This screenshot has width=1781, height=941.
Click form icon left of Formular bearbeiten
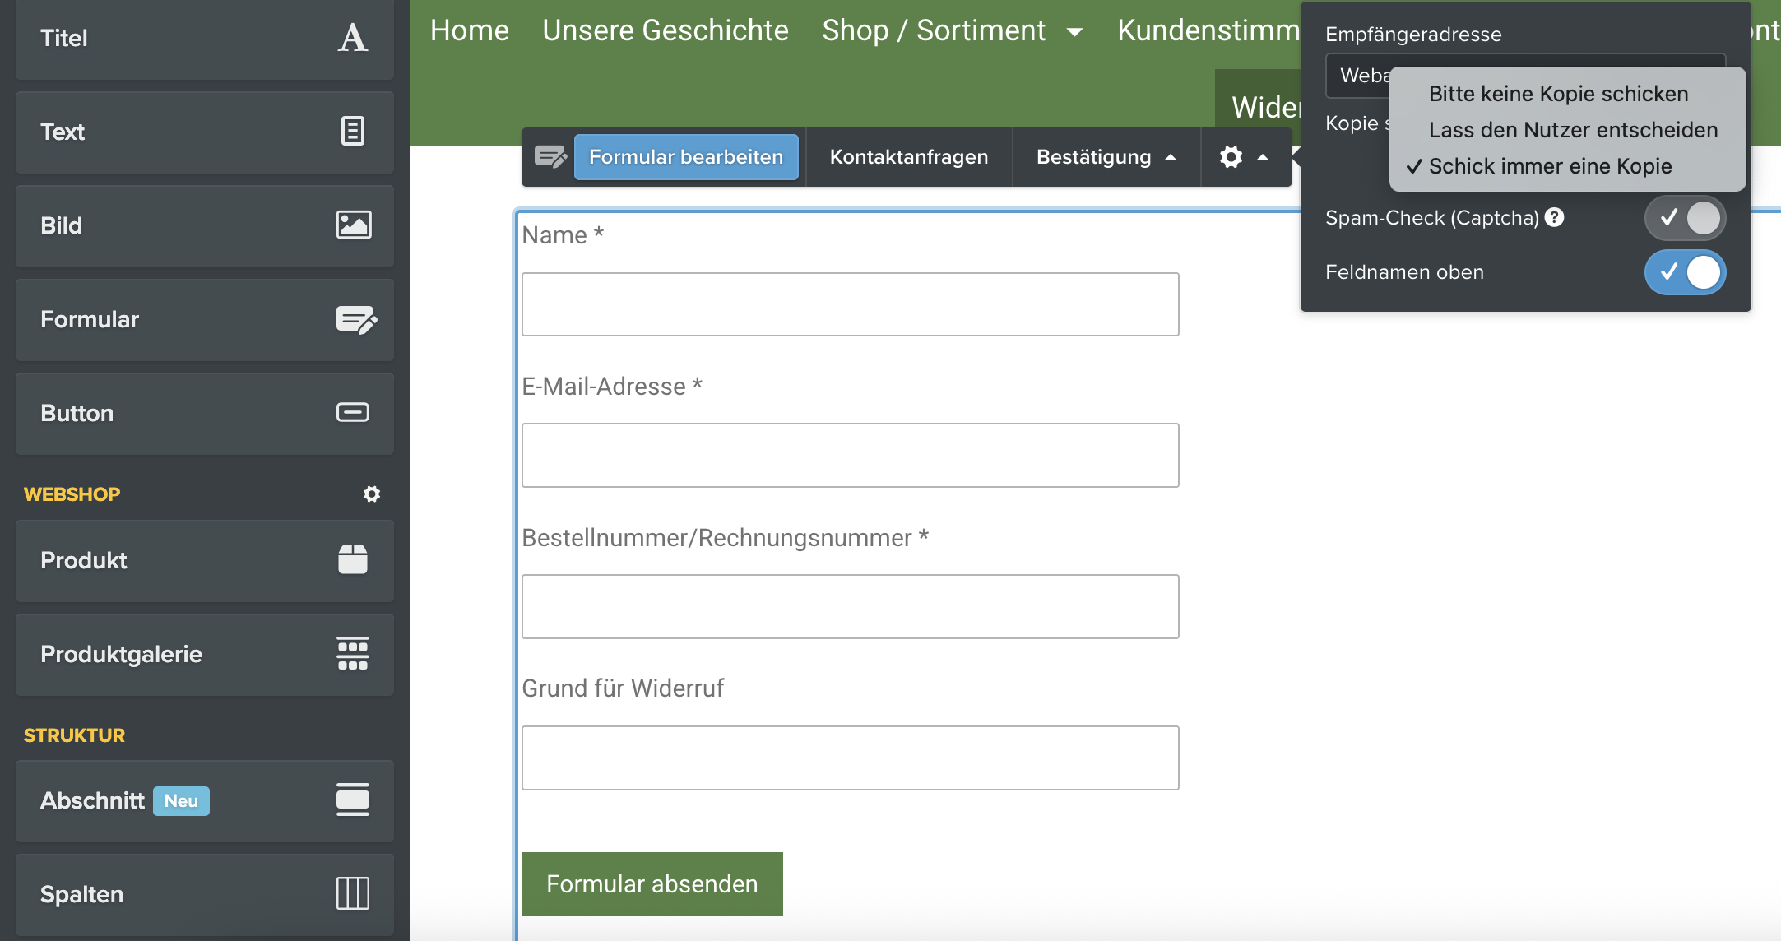click(550, 156)
